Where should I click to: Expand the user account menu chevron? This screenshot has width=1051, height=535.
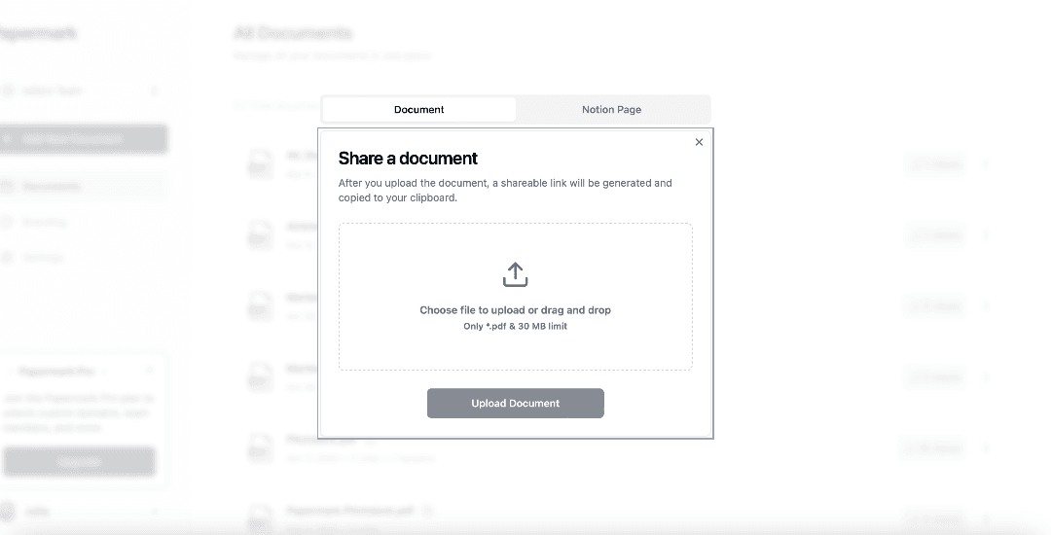(154, 512)
